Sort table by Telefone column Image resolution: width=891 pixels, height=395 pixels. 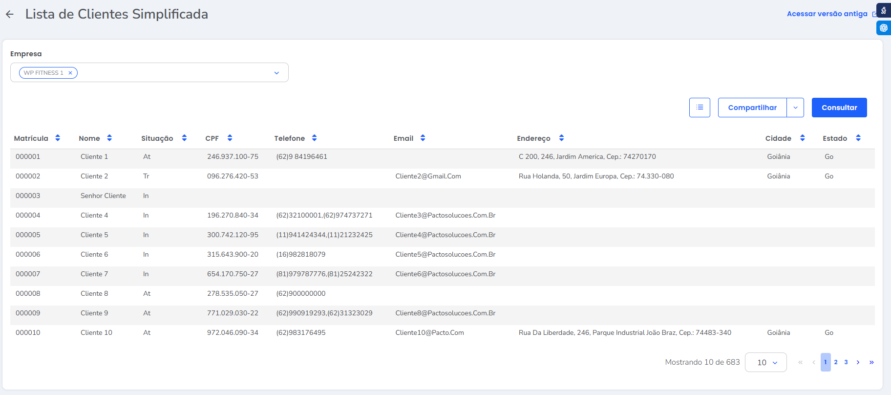tap(314, 138)
